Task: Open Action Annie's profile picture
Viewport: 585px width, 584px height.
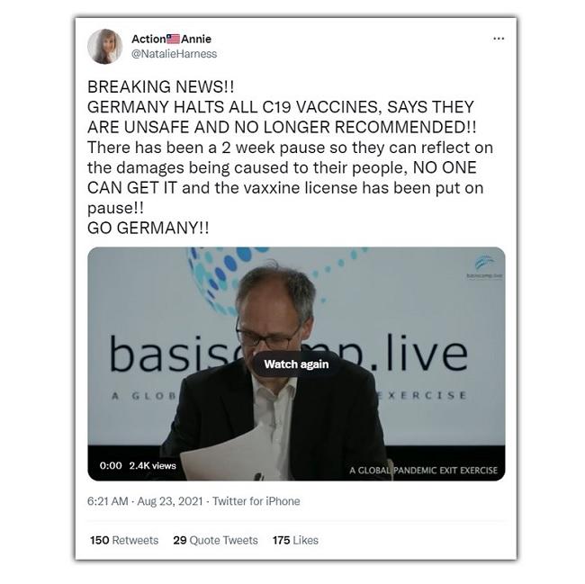Action: pyautogui.click(x=104, y=46)
